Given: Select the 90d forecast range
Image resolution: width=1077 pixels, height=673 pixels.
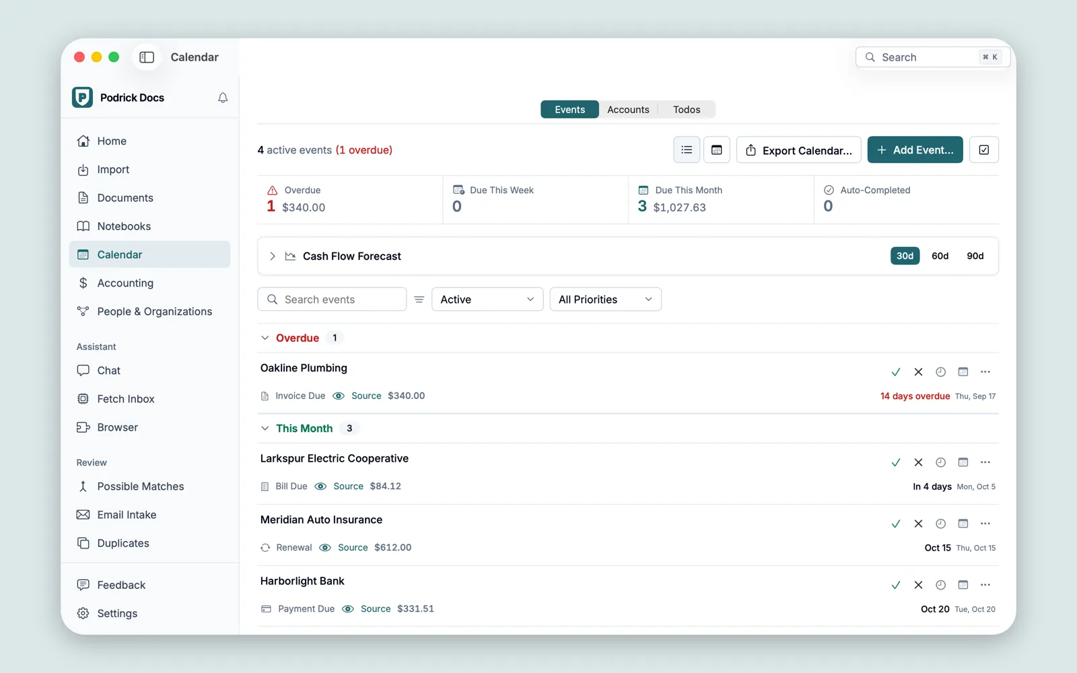Looking at the screenshot, I should point(975,256).
